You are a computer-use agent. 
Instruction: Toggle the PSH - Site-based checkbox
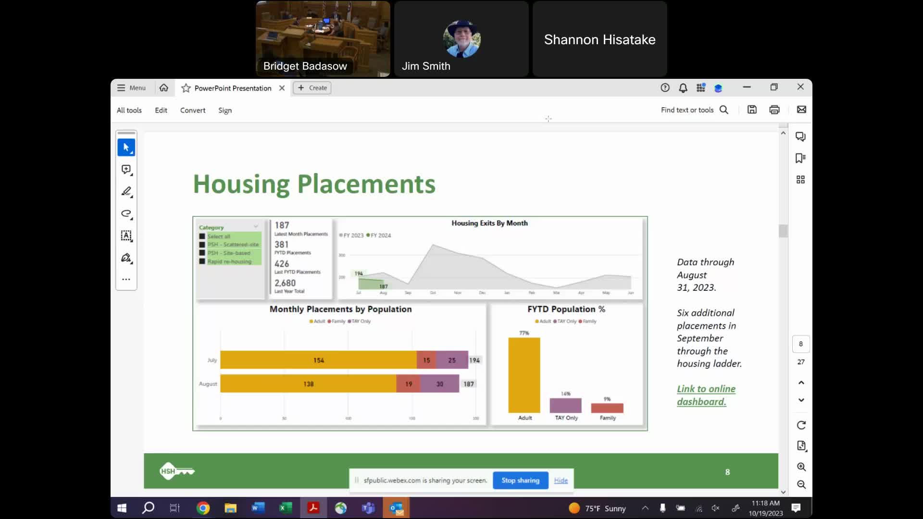click(x=201, y=254)
